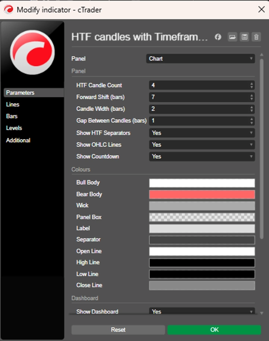Select the Additional sidebar item

pos(18,140)
